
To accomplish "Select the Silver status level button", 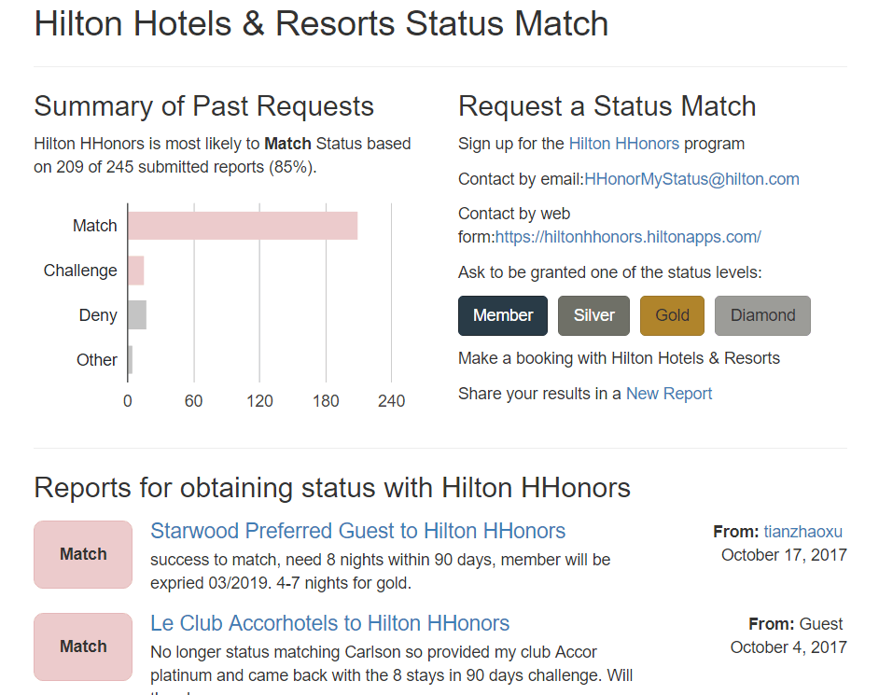I will [x=593, y=315].
